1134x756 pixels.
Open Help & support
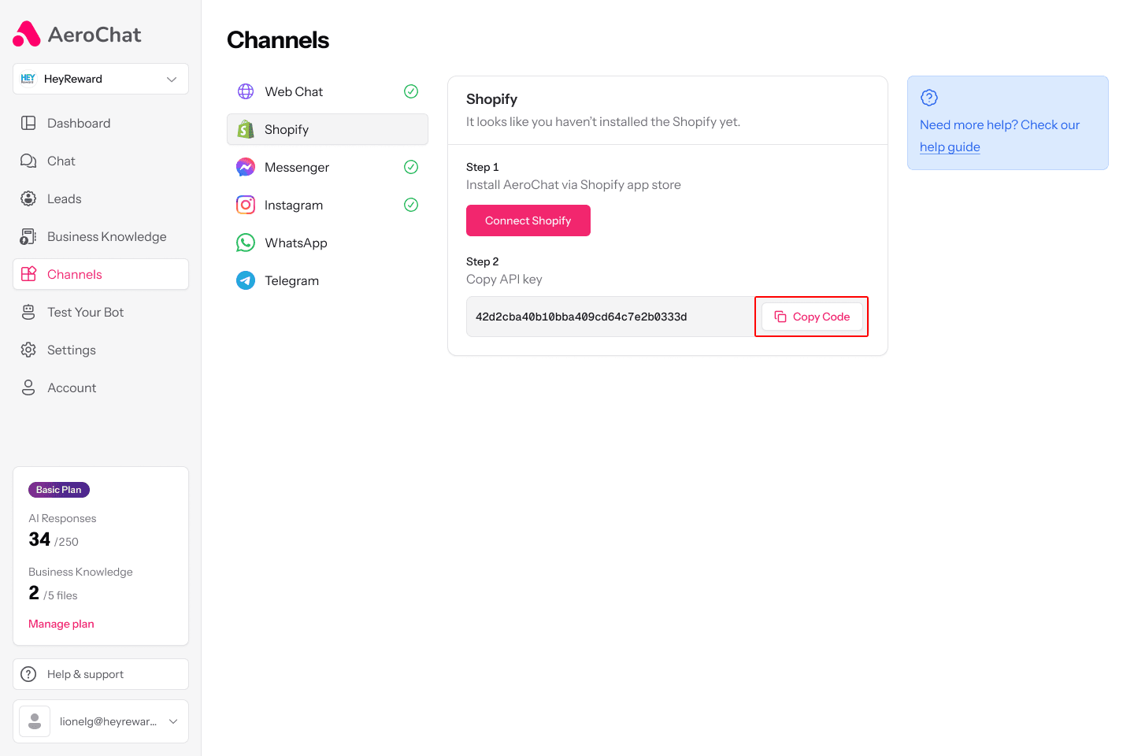tap(101, 674)
